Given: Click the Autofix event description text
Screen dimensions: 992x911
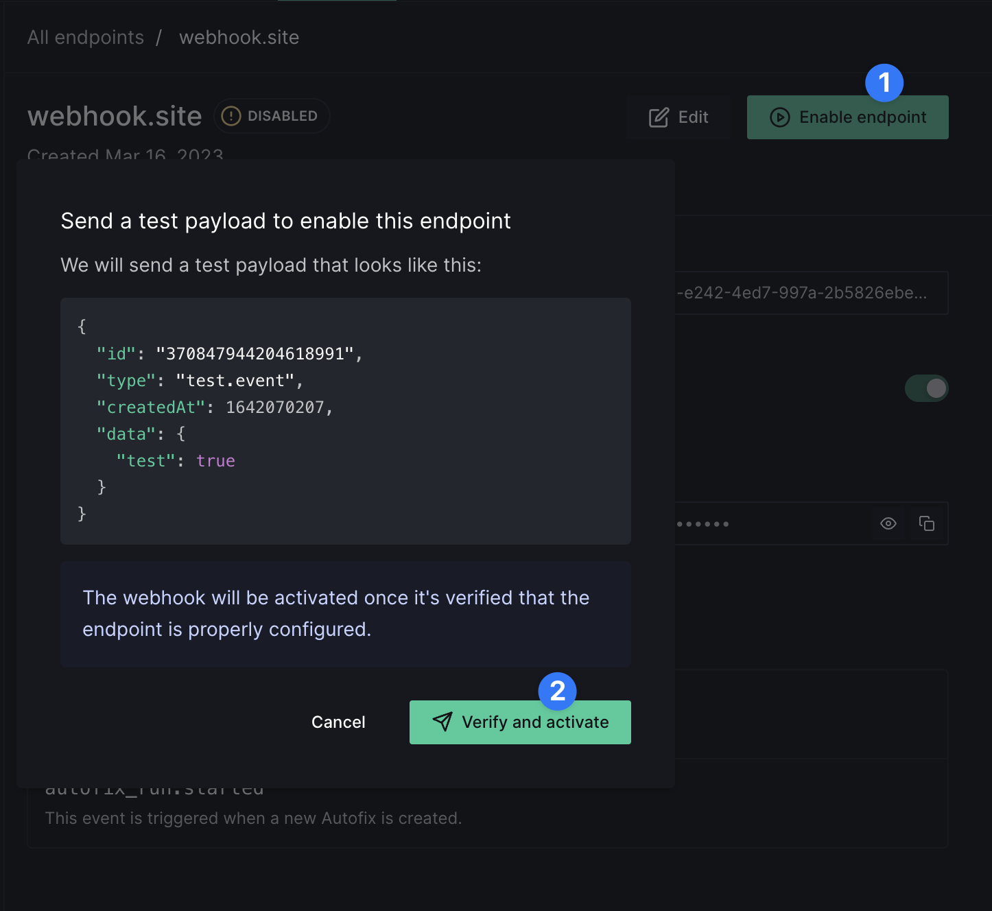Looking at the screenshot, I should (253, 818).
